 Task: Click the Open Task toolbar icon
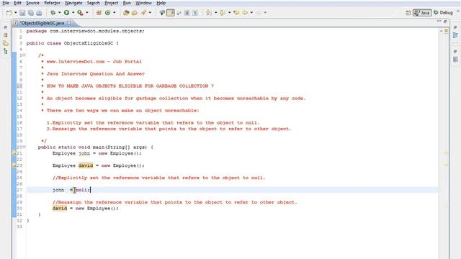point(135,13)
